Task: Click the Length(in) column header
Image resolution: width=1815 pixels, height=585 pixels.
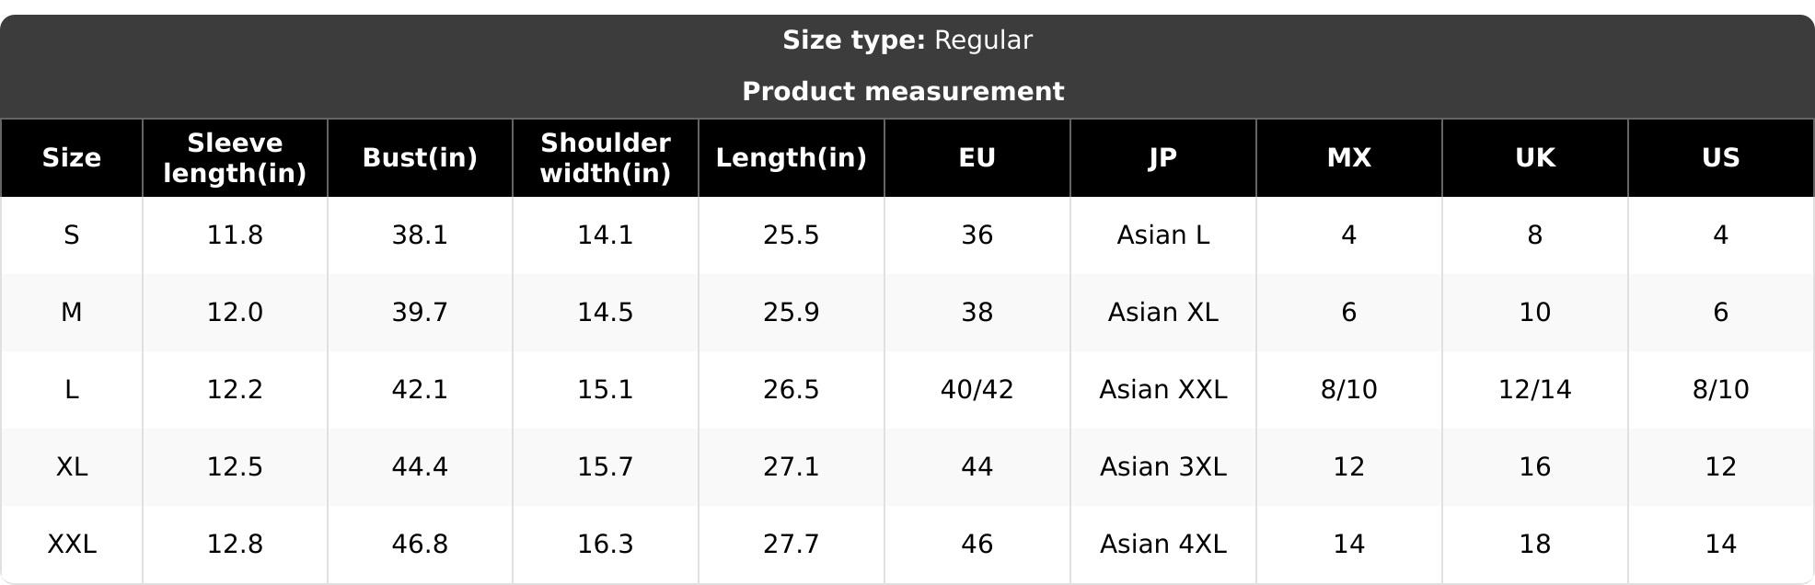Action: (x=792, y=158)
